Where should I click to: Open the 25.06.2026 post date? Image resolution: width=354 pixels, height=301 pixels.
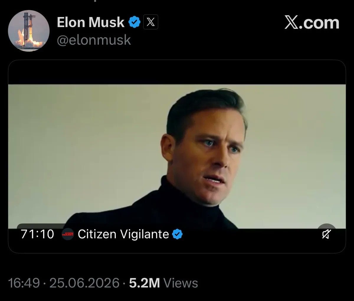pos(85,283)
